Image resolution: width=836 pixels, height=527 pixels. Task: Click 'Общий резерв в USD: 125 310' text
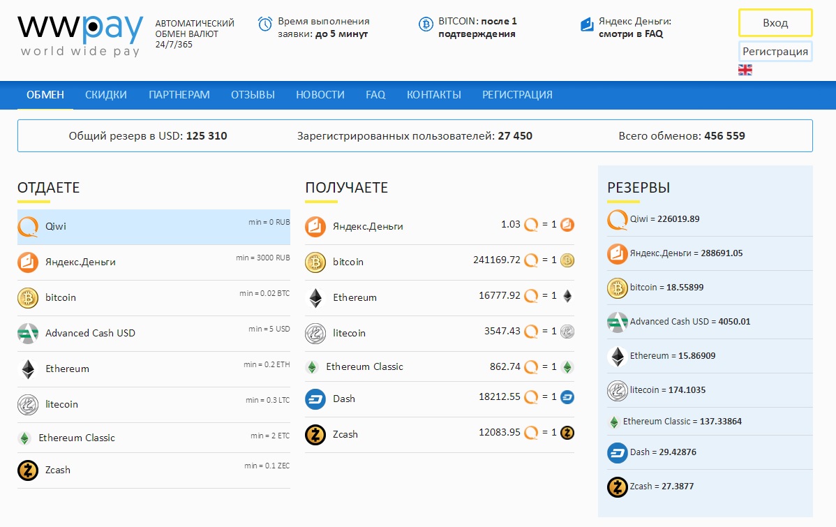pyautogui.click(x=148, y=136)
